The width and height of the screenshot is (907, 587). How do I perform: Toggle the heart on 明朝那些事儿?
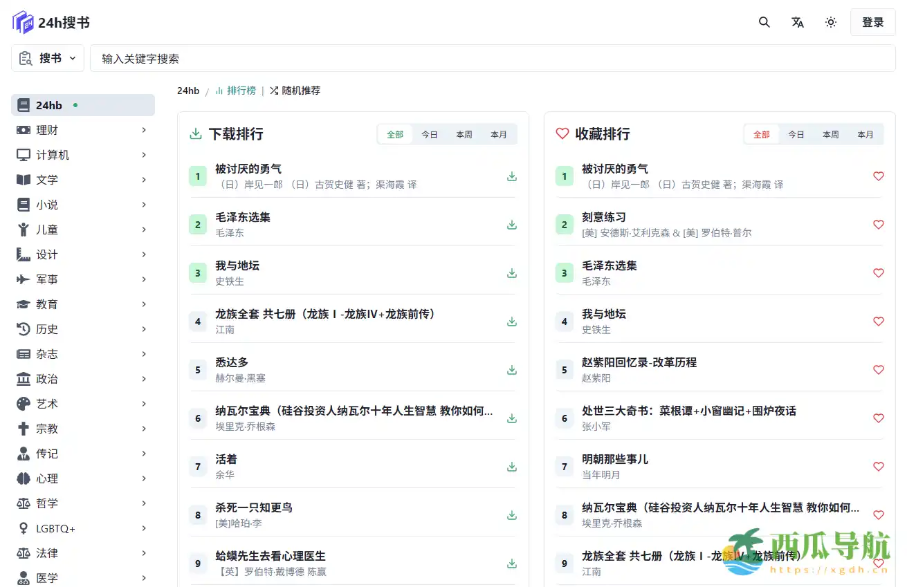878,467
